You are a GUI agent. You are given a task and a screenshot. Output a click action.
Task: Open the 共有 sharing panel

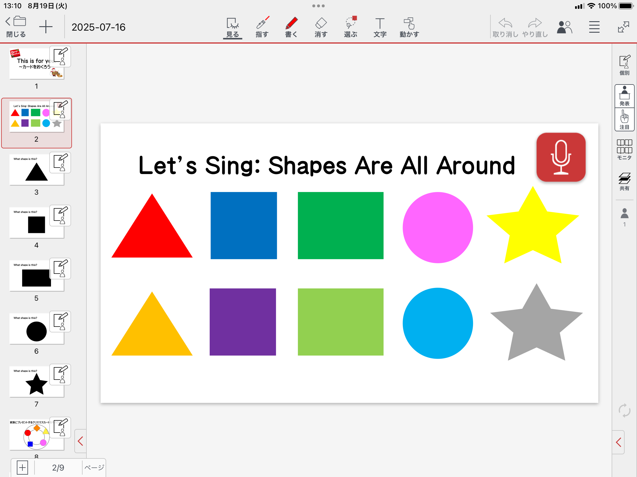click(x=624, y=181)
